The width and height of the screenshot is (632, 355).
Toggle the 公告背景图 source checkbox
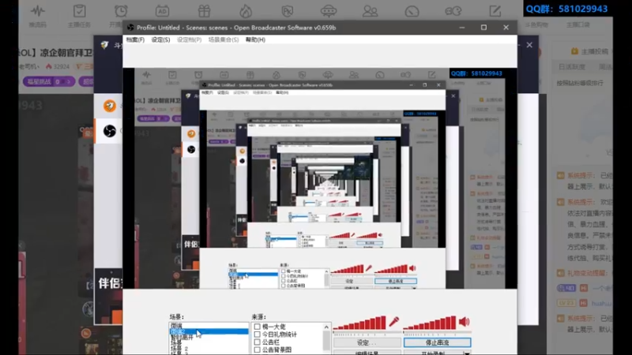point(258,349)
